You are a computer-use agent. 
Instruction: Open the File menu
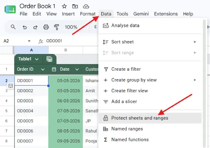23,14
